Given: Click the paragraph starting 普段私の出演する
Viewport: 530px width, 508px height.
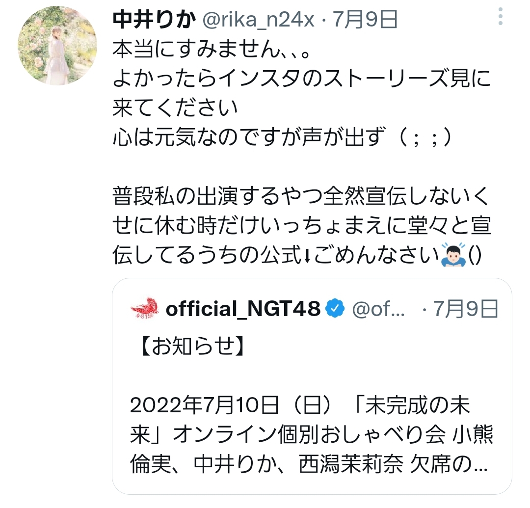Looking at the screenshot, I should [301, 225].
